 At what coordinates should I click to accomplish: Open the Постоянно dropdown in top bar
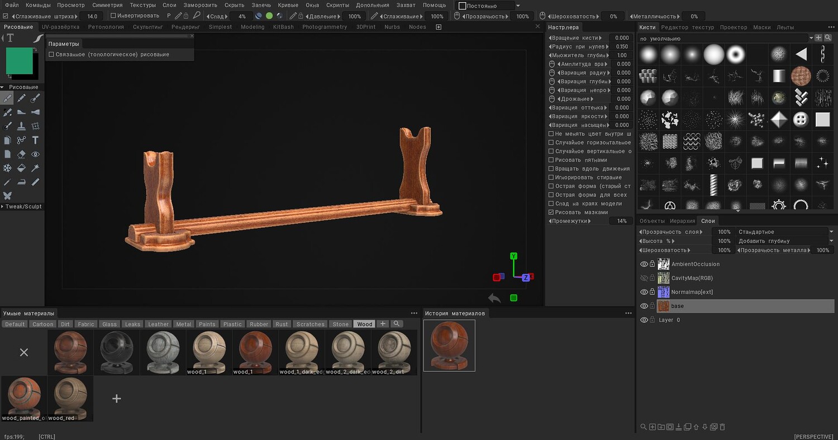489,6
